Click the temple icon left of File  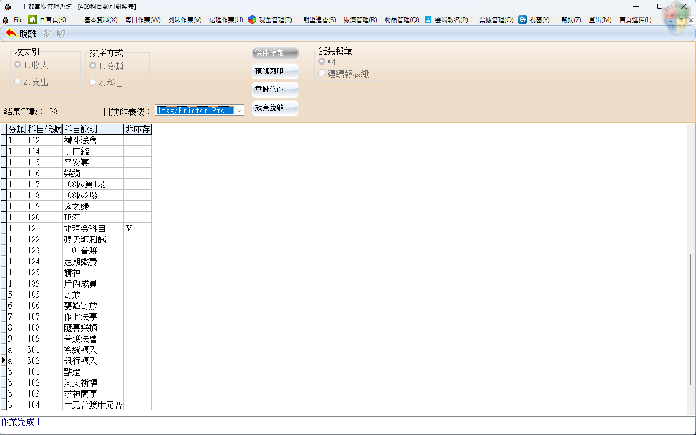(6, 19)
